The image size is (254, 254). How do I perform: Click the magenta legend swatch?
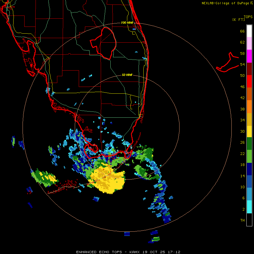coord(249,56)
